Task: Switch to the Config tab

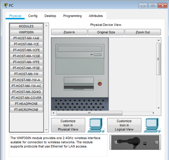Action: click(33, 16)
